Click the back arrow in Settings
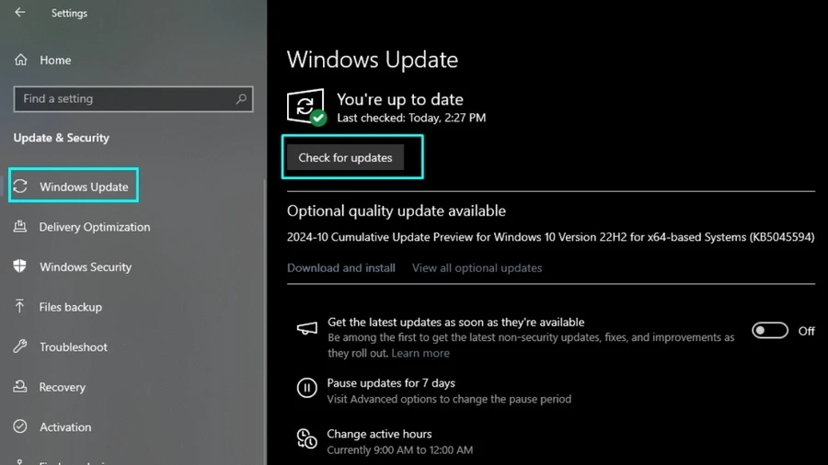Screen dimensions: 828x465 20,12
